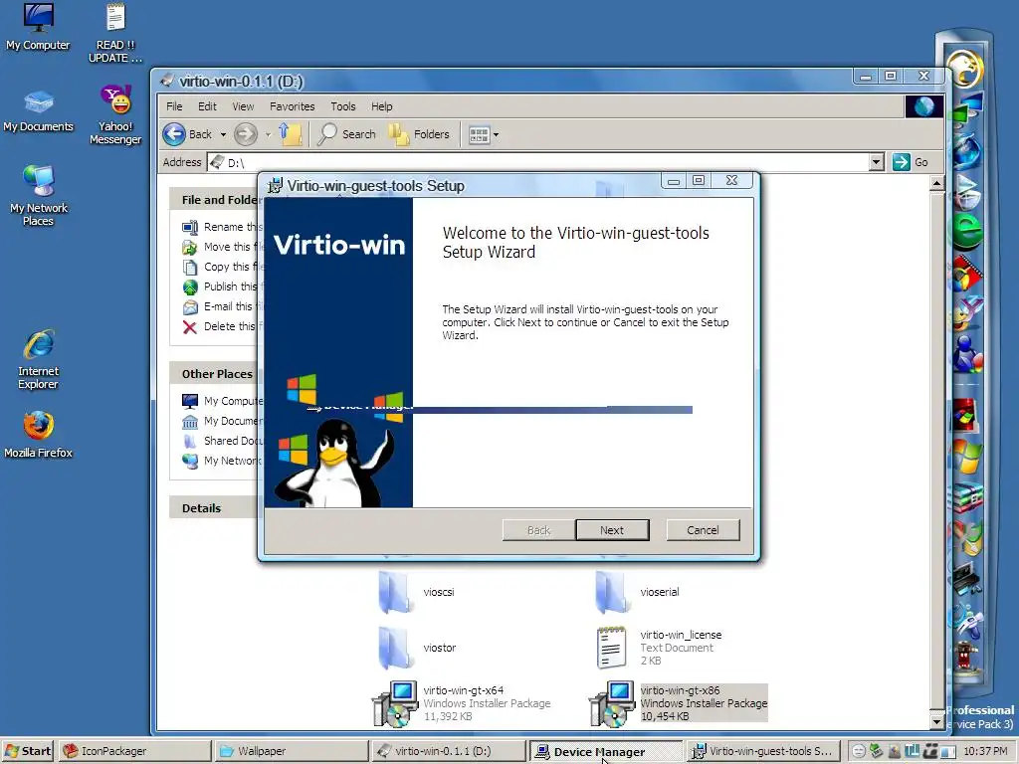Select the virtio-win-gt-x86 installer package
The image size is (1019, 764).
(x=679, y=703)
